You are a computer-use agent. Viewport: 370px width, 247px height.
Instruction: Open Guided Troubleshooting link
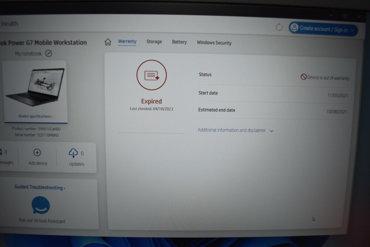(40, 187)
